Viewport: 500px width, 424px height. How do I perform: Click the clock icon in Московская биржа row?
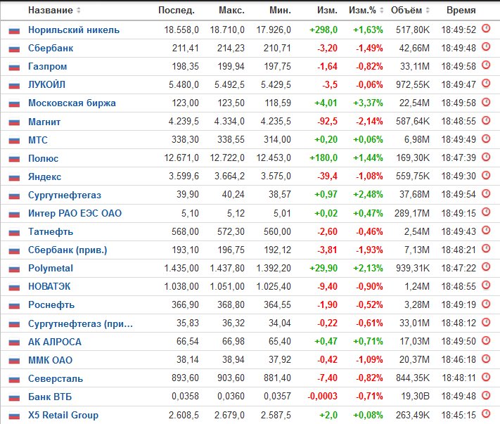pyautogui.click(x=486, y=102)
